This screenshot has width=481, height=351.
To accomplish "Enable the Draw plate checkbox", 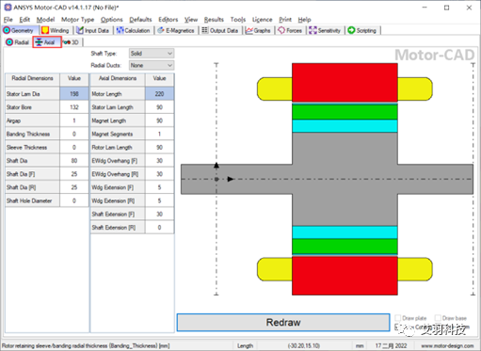I will (398, 318).
